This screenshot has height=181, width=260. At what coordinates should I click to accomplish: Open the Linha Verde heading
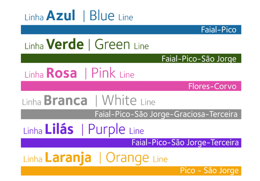[x=54, y=44]
